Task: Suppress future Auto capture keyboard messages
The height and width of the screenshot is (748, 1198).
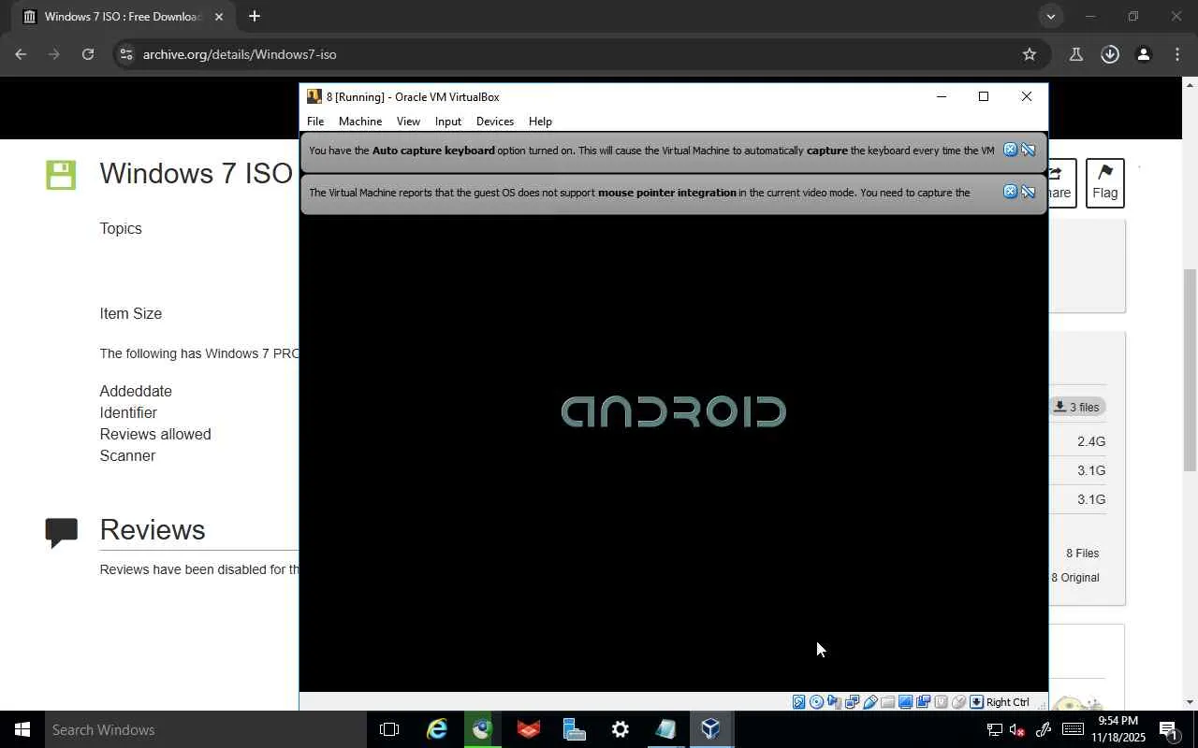Action: pyautogui.click(x=1028, y=150)
